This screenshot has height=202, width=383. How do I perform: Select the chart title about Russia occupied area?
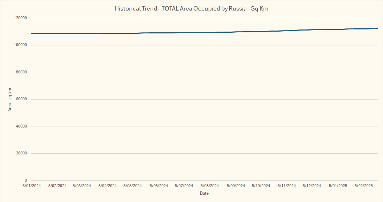[x=191, y=8]
